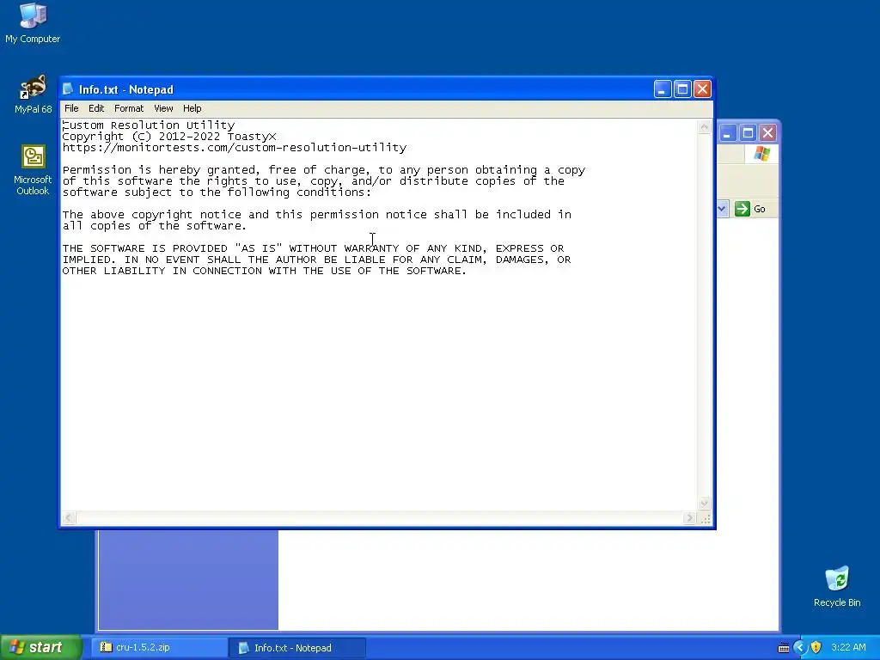Open the Start menu

coord(40,647)
